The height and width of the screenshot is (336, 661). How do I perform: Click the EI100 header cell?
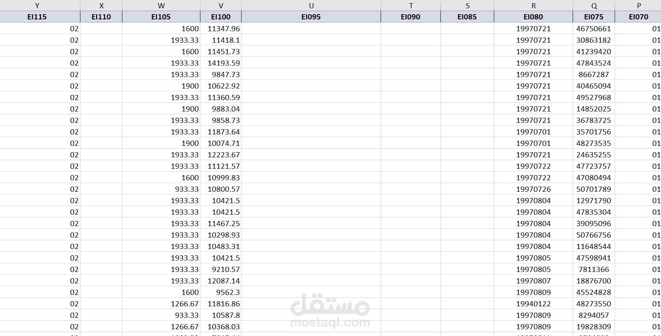click(x=221, y=17)
